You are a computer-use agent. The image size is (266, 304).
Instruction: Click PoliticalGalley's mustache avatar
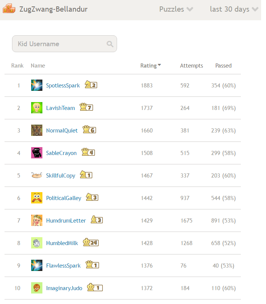[37, 198]
